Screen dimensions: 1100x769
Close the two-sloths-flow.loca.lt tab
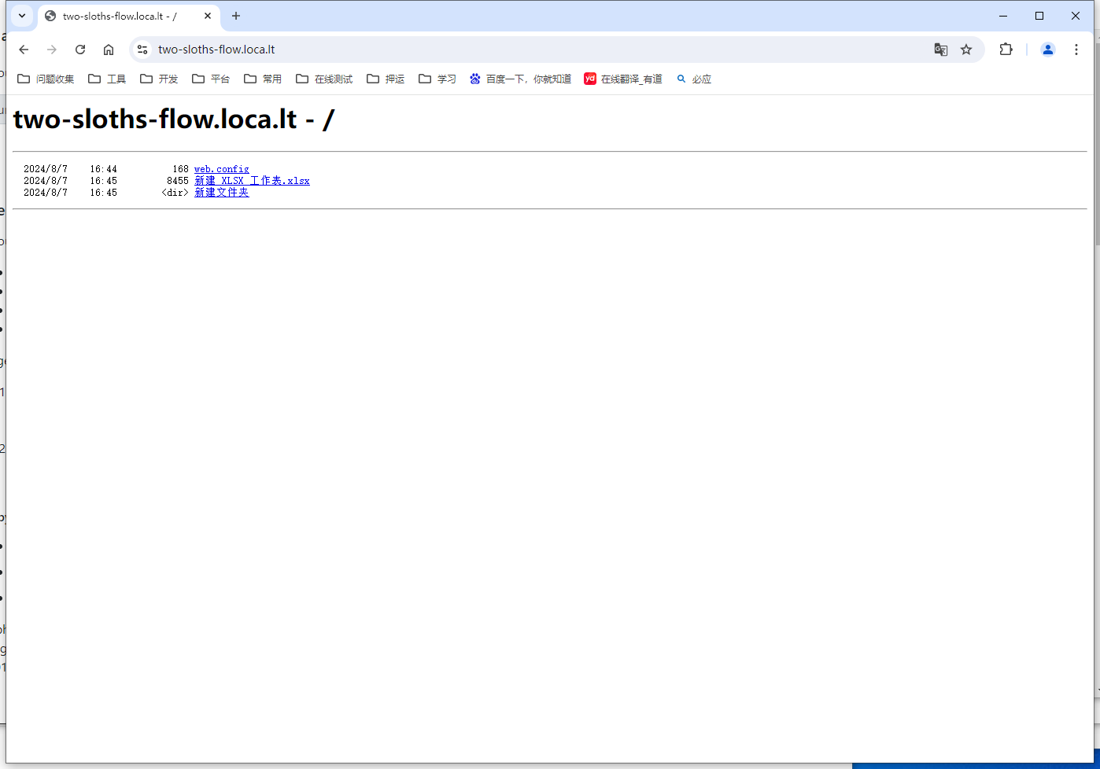pos(208,16)
